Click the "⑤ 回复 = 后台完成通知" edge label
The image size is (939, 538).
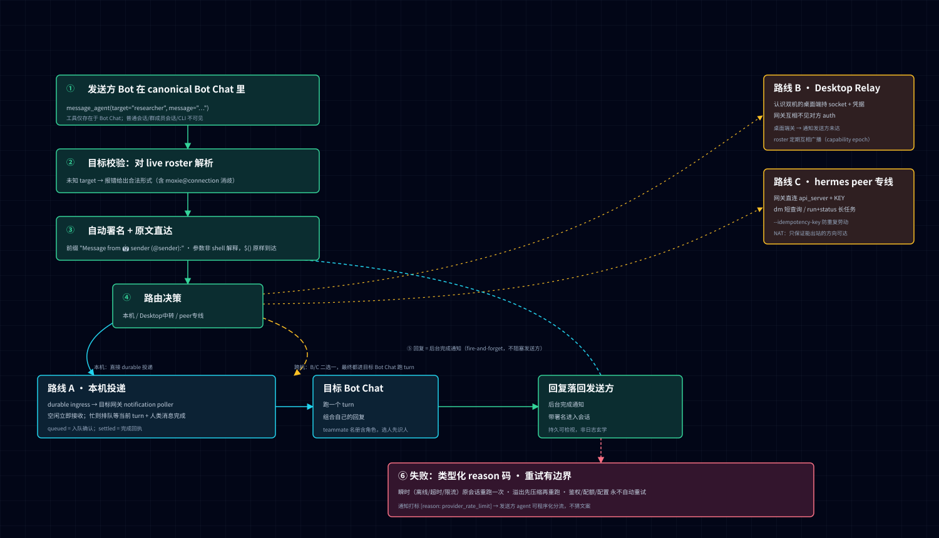(475, 348)
